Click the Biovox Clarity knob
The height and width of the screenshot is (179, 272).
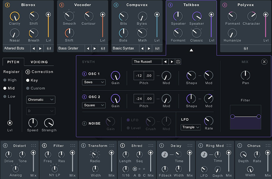point(15,16)
